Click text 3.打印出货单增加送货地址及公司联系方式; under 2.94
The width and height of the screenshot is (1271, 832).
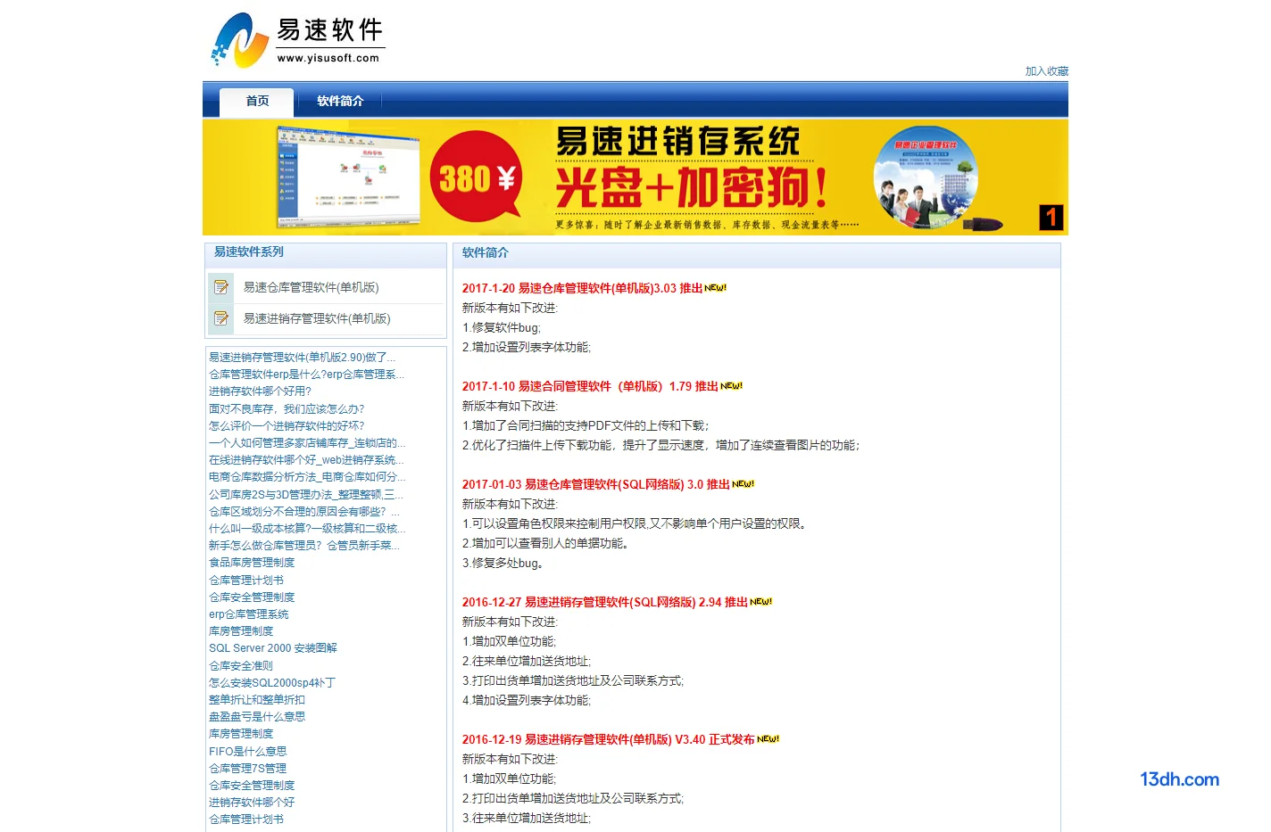(573, 681)
